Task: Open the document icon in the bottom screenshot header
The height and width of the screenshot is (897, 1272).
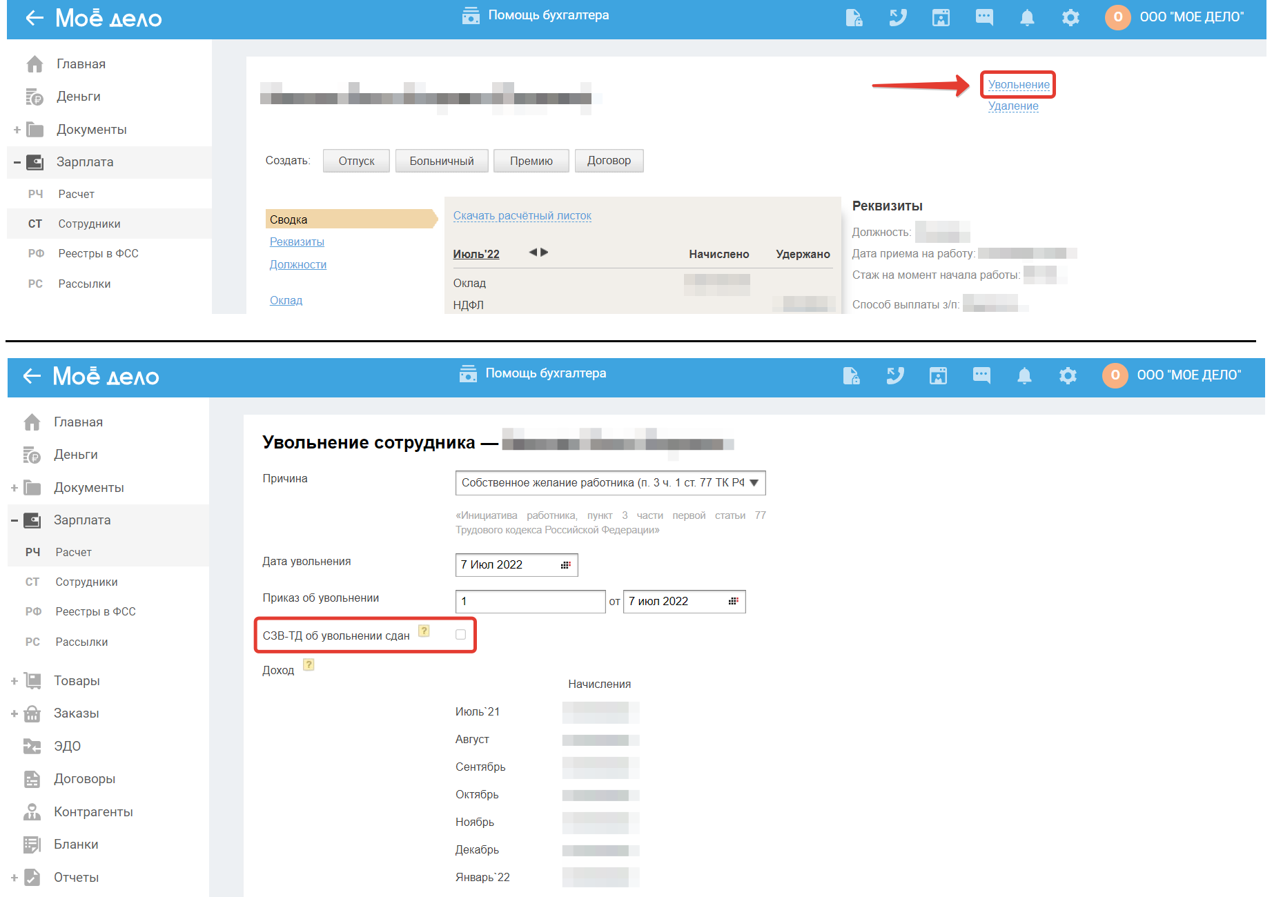Action: (851, 375)
